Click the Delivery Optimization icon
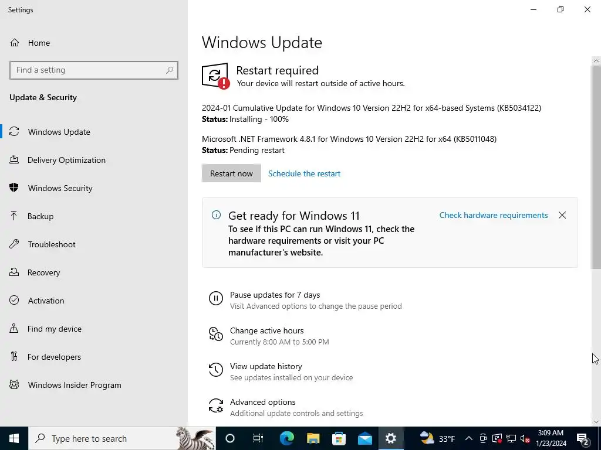The width and height of the screenshot is (601, 450). point(14,159)
